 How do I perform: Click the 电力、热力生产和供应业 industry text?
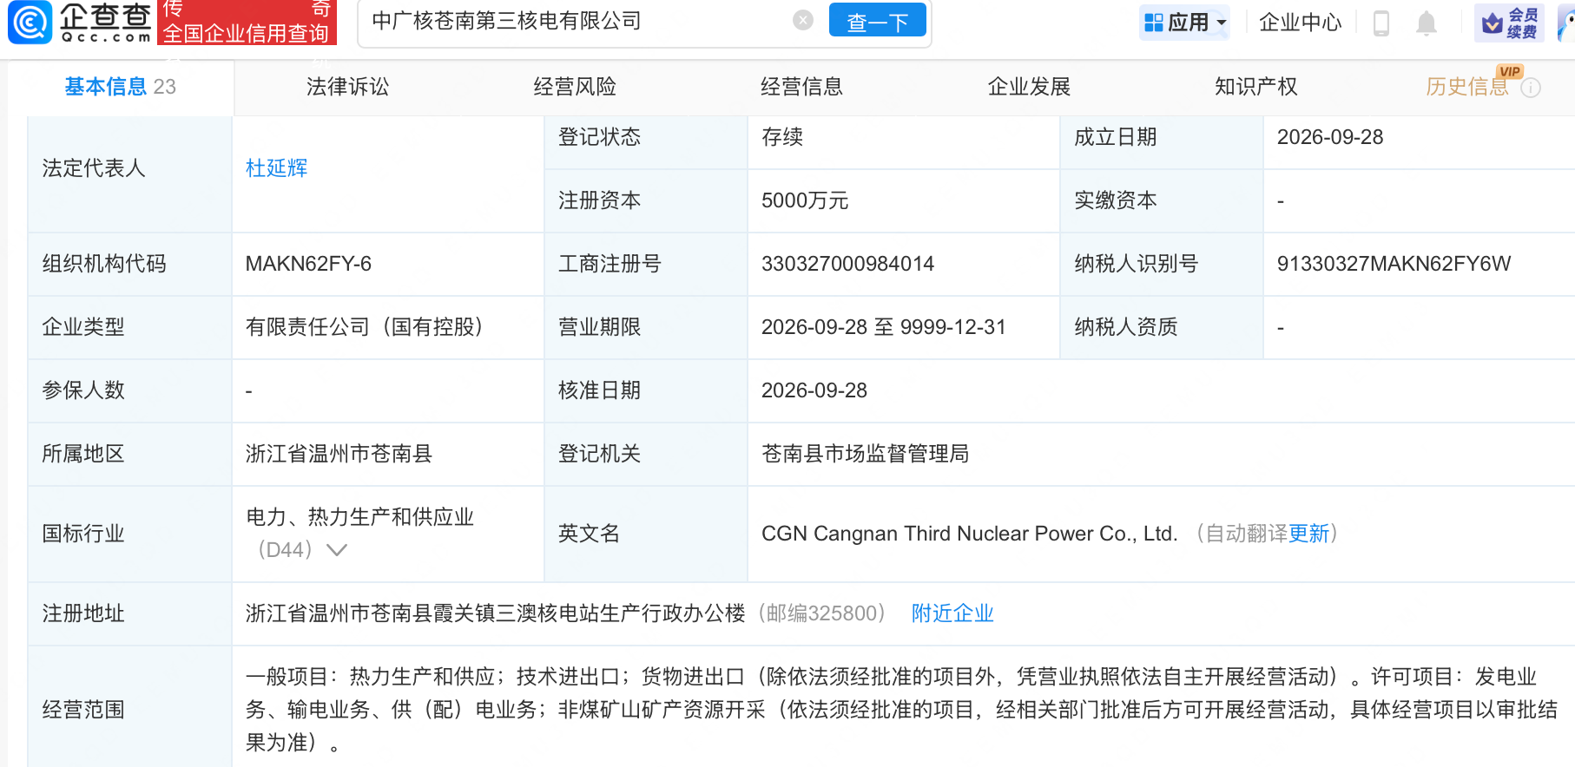pyautogui.click(x=359, y=517)
